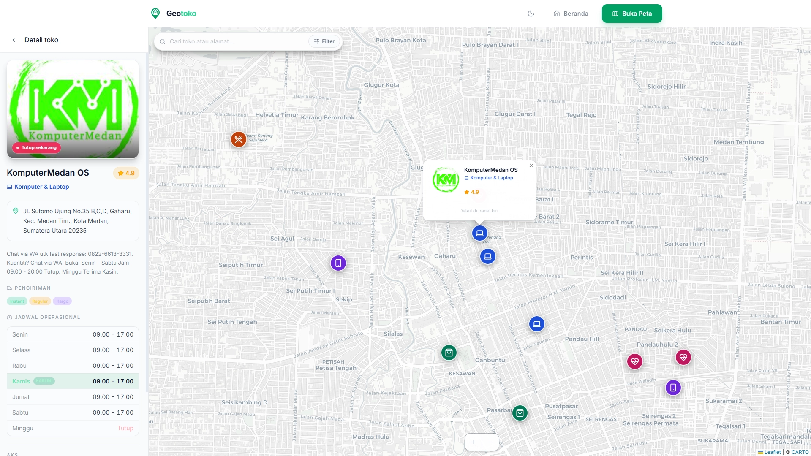Click the magnifier icon in the search bar
The image size is (811, 456).
point(162,41)
